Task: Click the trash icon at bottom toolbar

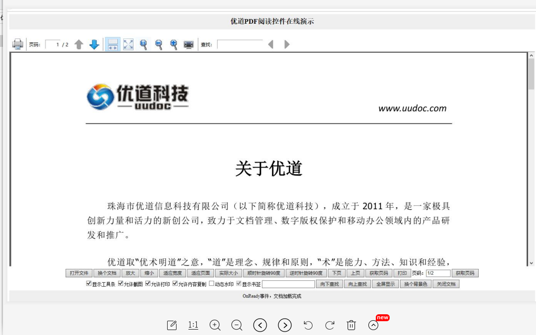Action: (352, 325)
